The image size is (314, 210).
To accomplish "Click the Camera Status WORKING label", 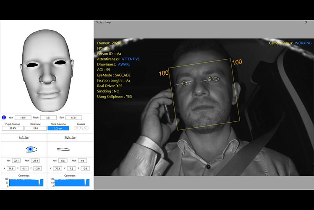I will (303, 43).
